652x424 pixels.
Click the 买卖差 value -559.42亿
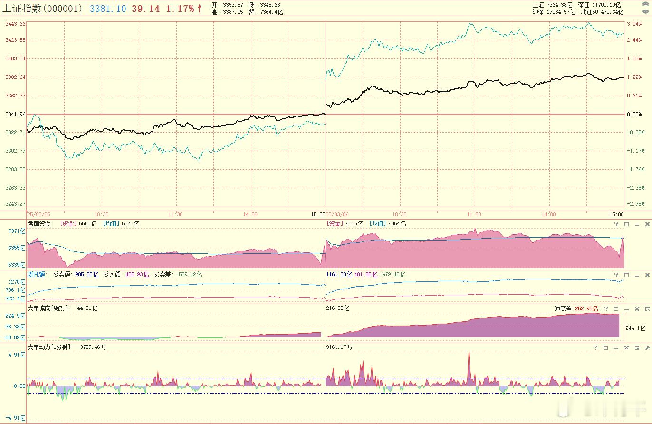pos(189,274)
